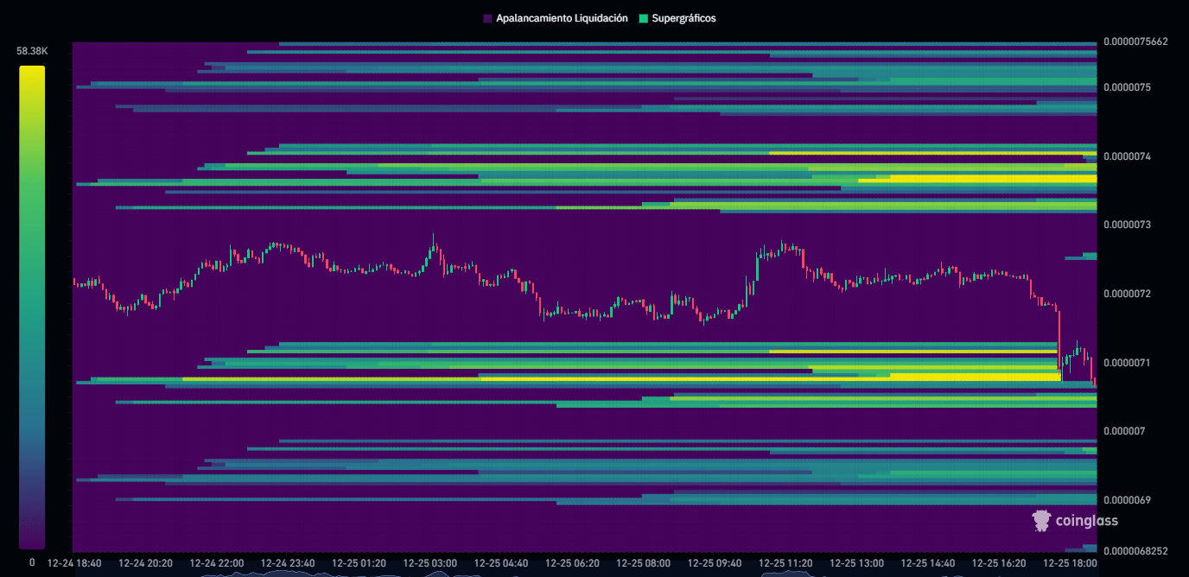1189x577 pixels.
Task: Click the green Supergráficos legend square
Action: (x=644, y=18)
